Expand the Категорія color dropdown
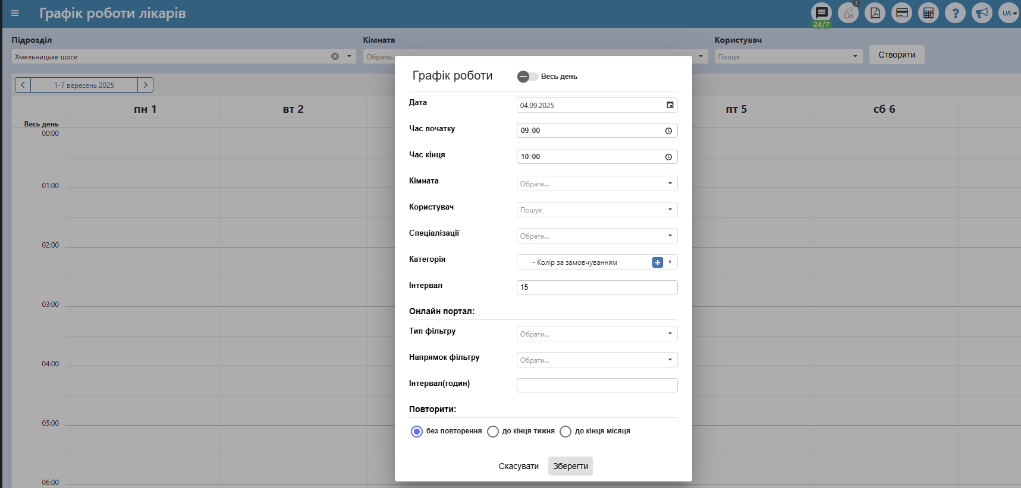The height and width of the screenshot is (488, 1021). pos(670,262)
